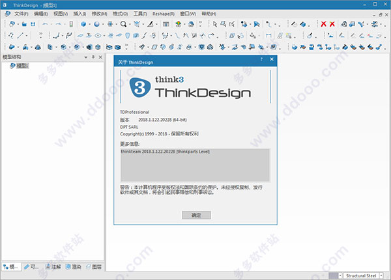Click the Open folder icon
The height and width of the screenshot is (280, 391).
(x=25, y=24)
